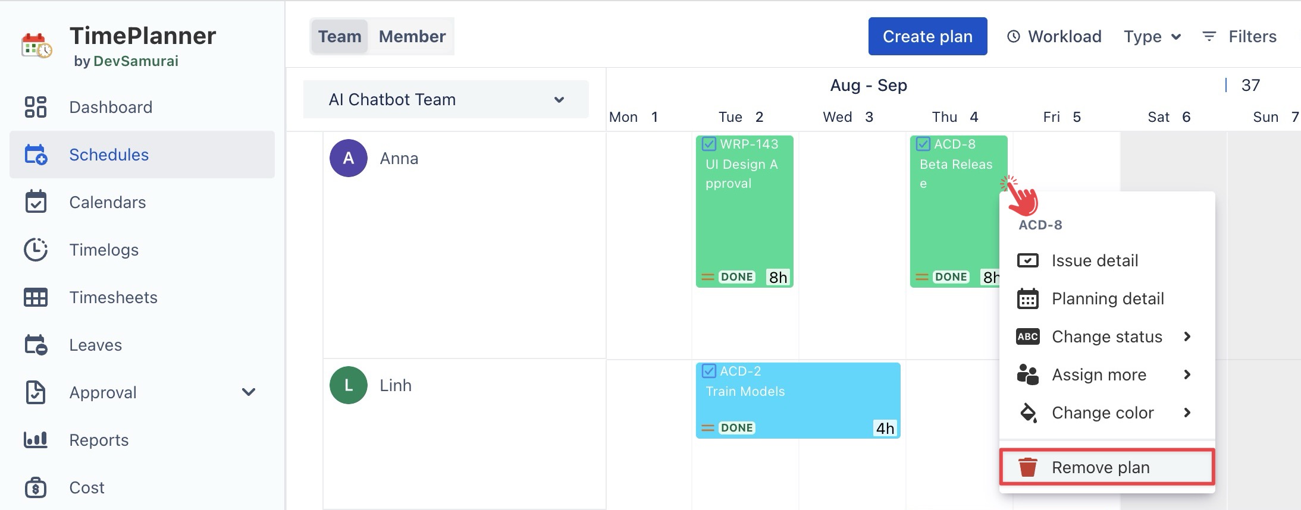The width and height of the screenshot is (1301, 510).
Task: Expand the Approval sidebar section chevron
Action: point(249,392)
